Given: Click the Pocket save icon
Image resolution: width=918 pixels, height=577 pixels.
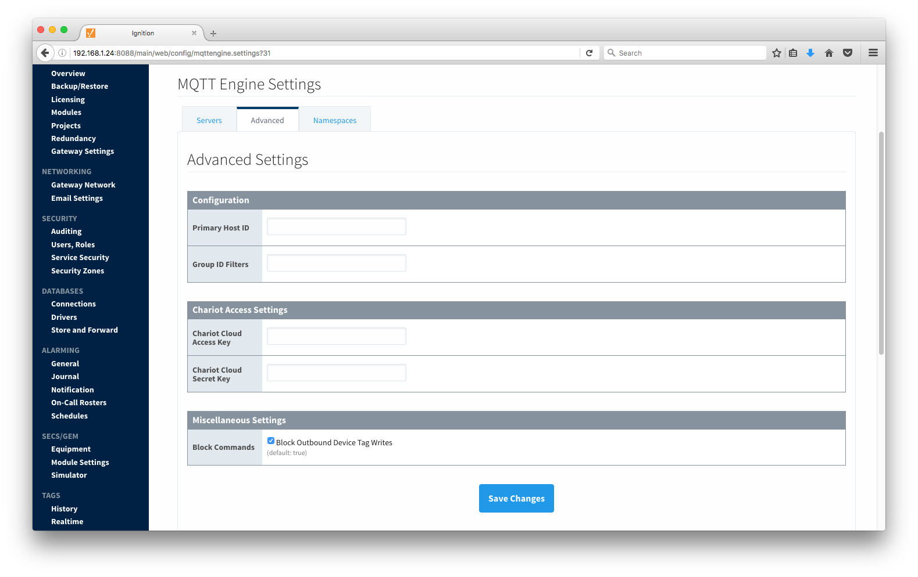Looking at the screenshot, I should tap(848, 53).
